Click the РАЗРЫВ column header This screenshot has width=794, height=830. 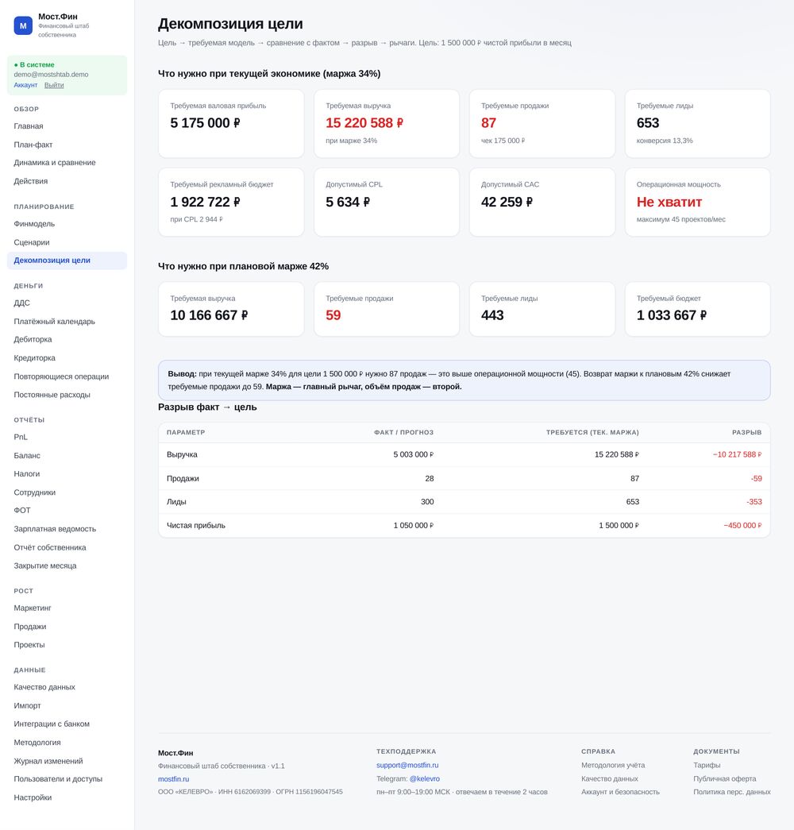[x=747, y=432]
